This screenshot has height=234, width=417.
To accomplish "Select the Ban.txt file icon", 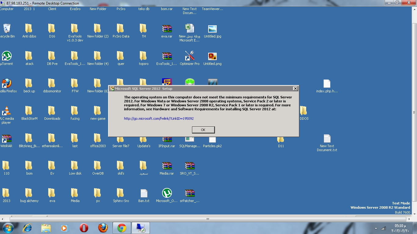I will 144,196.
